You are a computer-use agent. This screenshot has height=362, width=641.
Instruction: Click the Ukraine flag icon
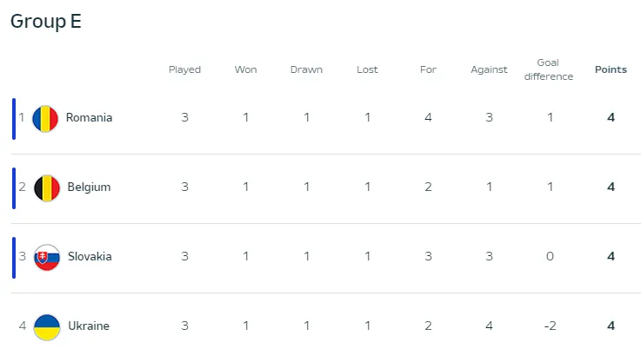point(46,326)
